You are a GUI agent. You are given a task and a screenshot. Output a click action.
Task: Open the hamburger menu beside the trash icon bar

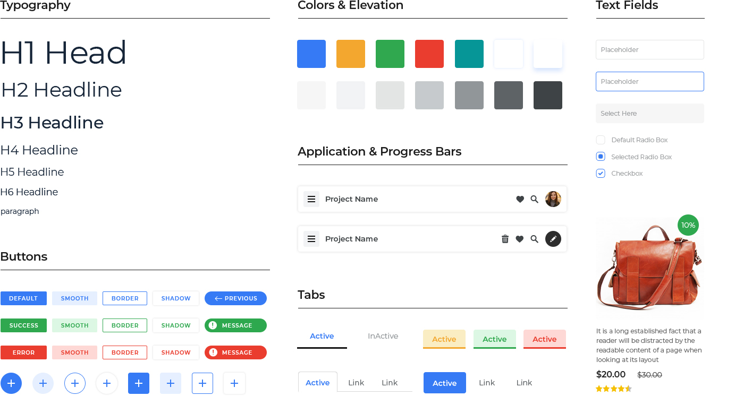coord(311,239)
